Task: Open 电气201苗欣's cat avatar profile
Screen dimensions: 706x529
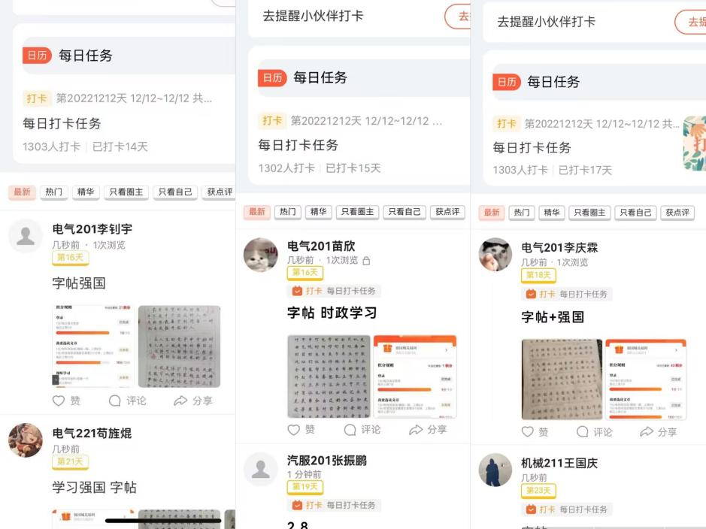Action: pyautogui.click(x=261, y=255)
